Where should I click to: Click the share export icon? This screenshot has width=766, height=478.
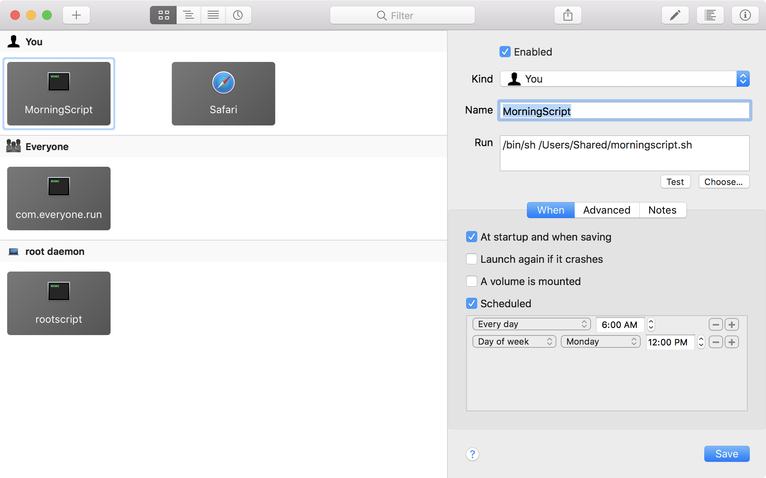[568, 15]
